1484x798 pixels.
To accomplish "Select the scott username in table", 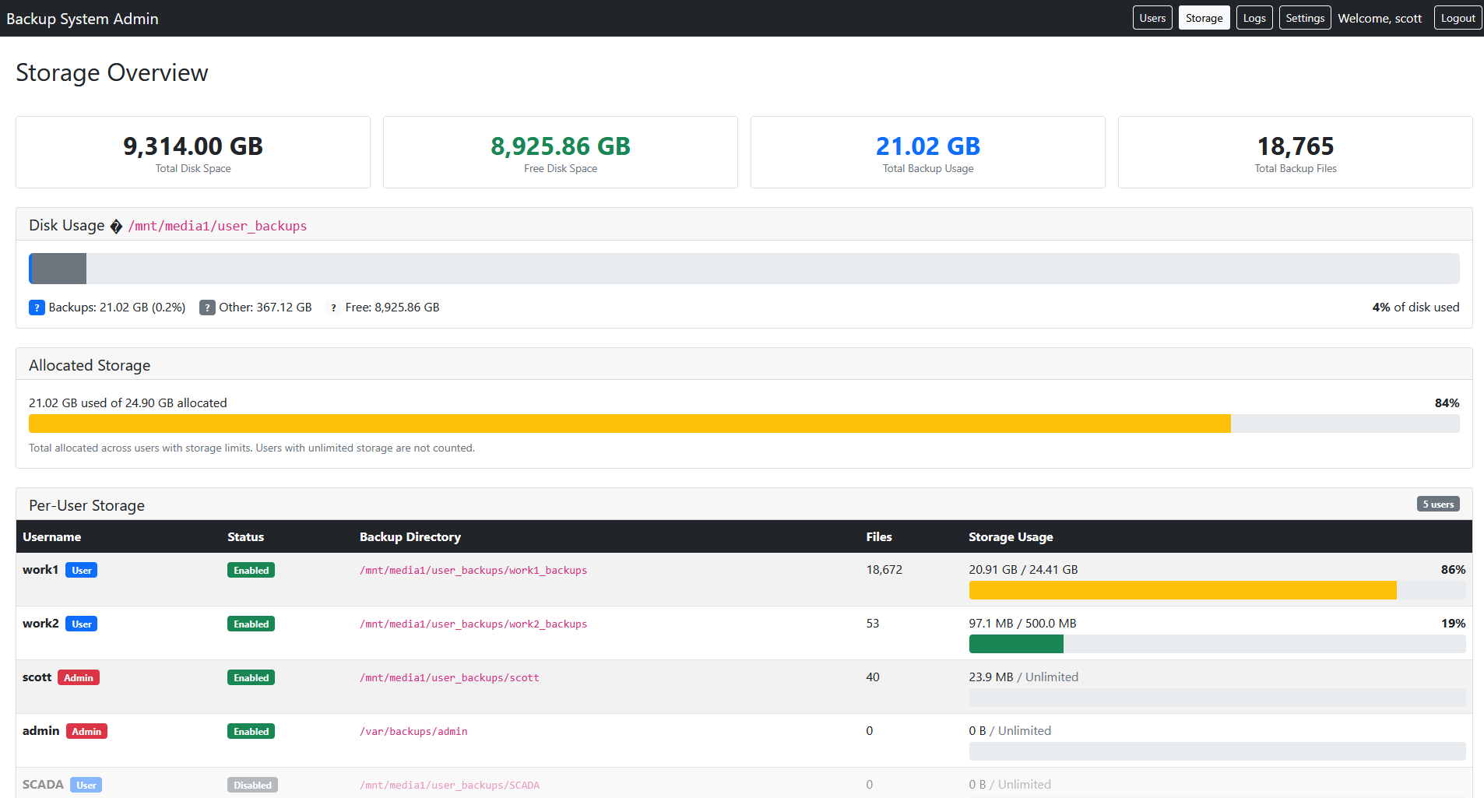I will [37, 677].
